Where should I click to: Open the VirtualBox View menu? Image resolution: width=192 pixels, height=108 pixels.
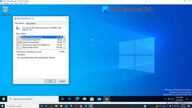tap(12, 3)
